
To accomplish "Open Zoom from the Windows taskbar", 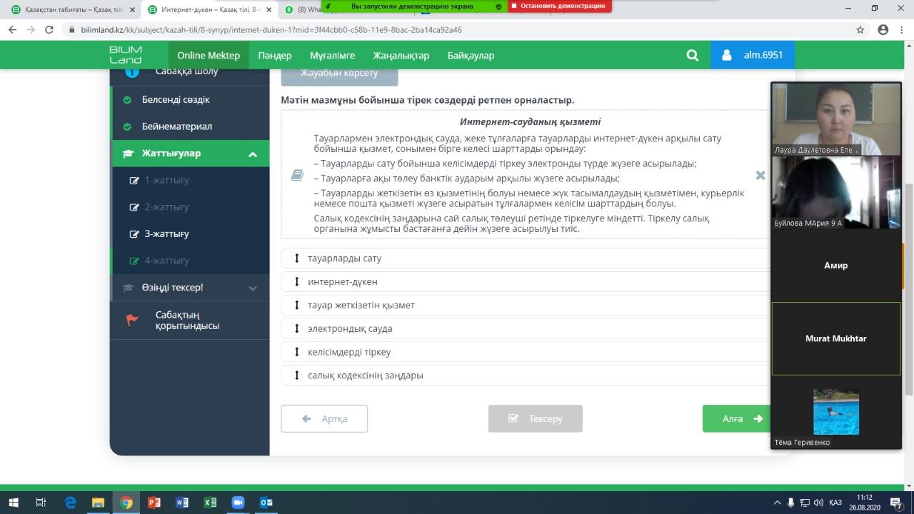I will point(238,503).
